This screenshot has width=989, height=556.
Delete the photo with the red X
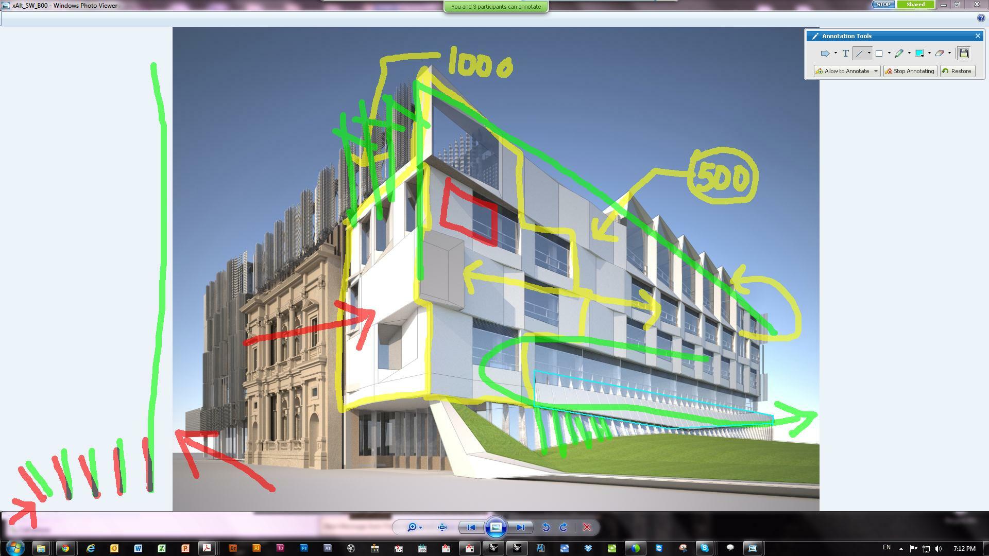coord(587,527)
